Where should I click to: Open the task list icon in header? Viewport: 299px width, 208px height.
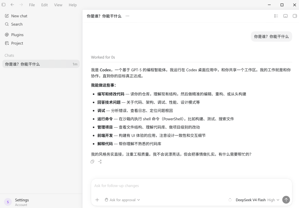point(276,16)
